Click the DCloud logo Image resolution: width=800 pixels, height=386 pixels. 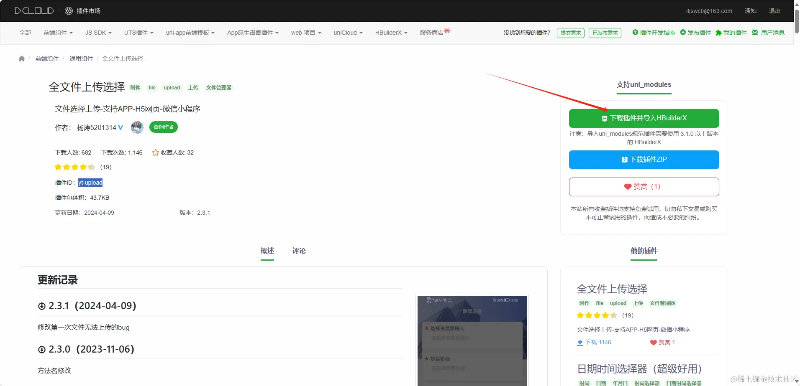(x=34, y=11)
